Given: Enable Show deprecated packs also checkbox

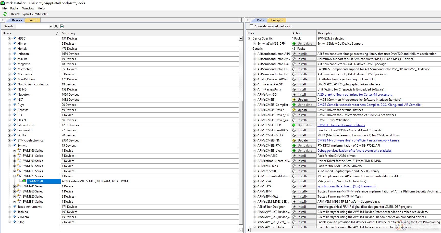Looking at the screenshot, I should (252, 26).
